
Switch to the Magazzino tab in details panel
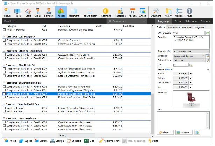[200, 27]
